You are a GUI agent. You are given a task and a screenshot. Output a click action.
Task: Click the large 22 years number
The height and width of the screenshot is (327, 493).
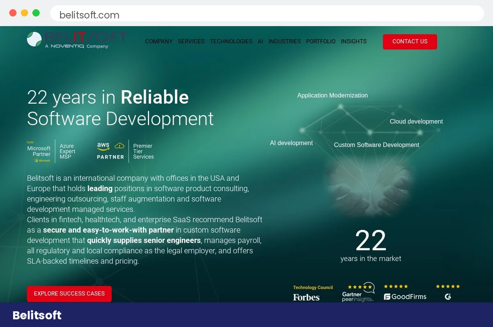(371, 241)
